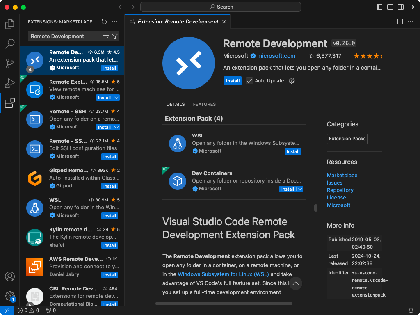Select the Extension Packs category tag
The height and width of the screenshot is (315, 420).
(347, 139)
